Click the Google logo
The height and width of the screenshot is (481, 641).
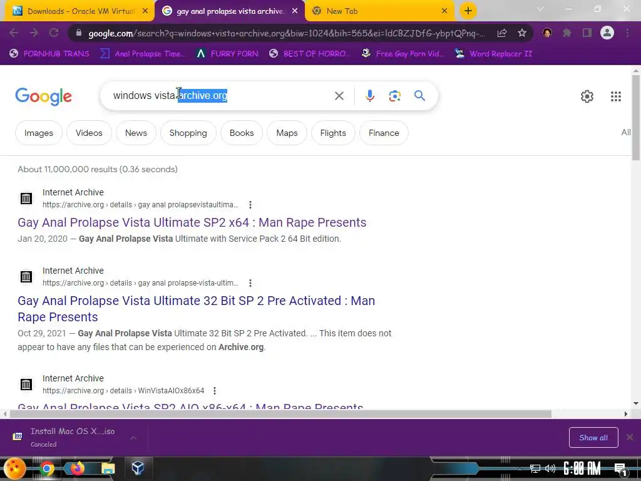tap(43, 96)
